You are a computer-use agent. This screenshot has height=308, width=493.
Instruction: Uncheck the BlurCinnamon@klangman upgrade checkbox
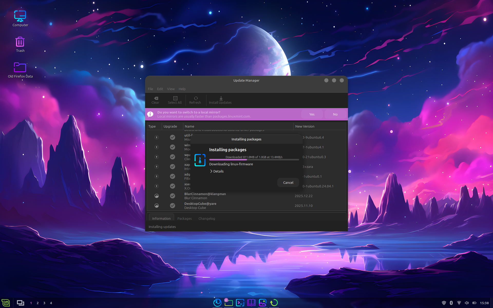173,196
